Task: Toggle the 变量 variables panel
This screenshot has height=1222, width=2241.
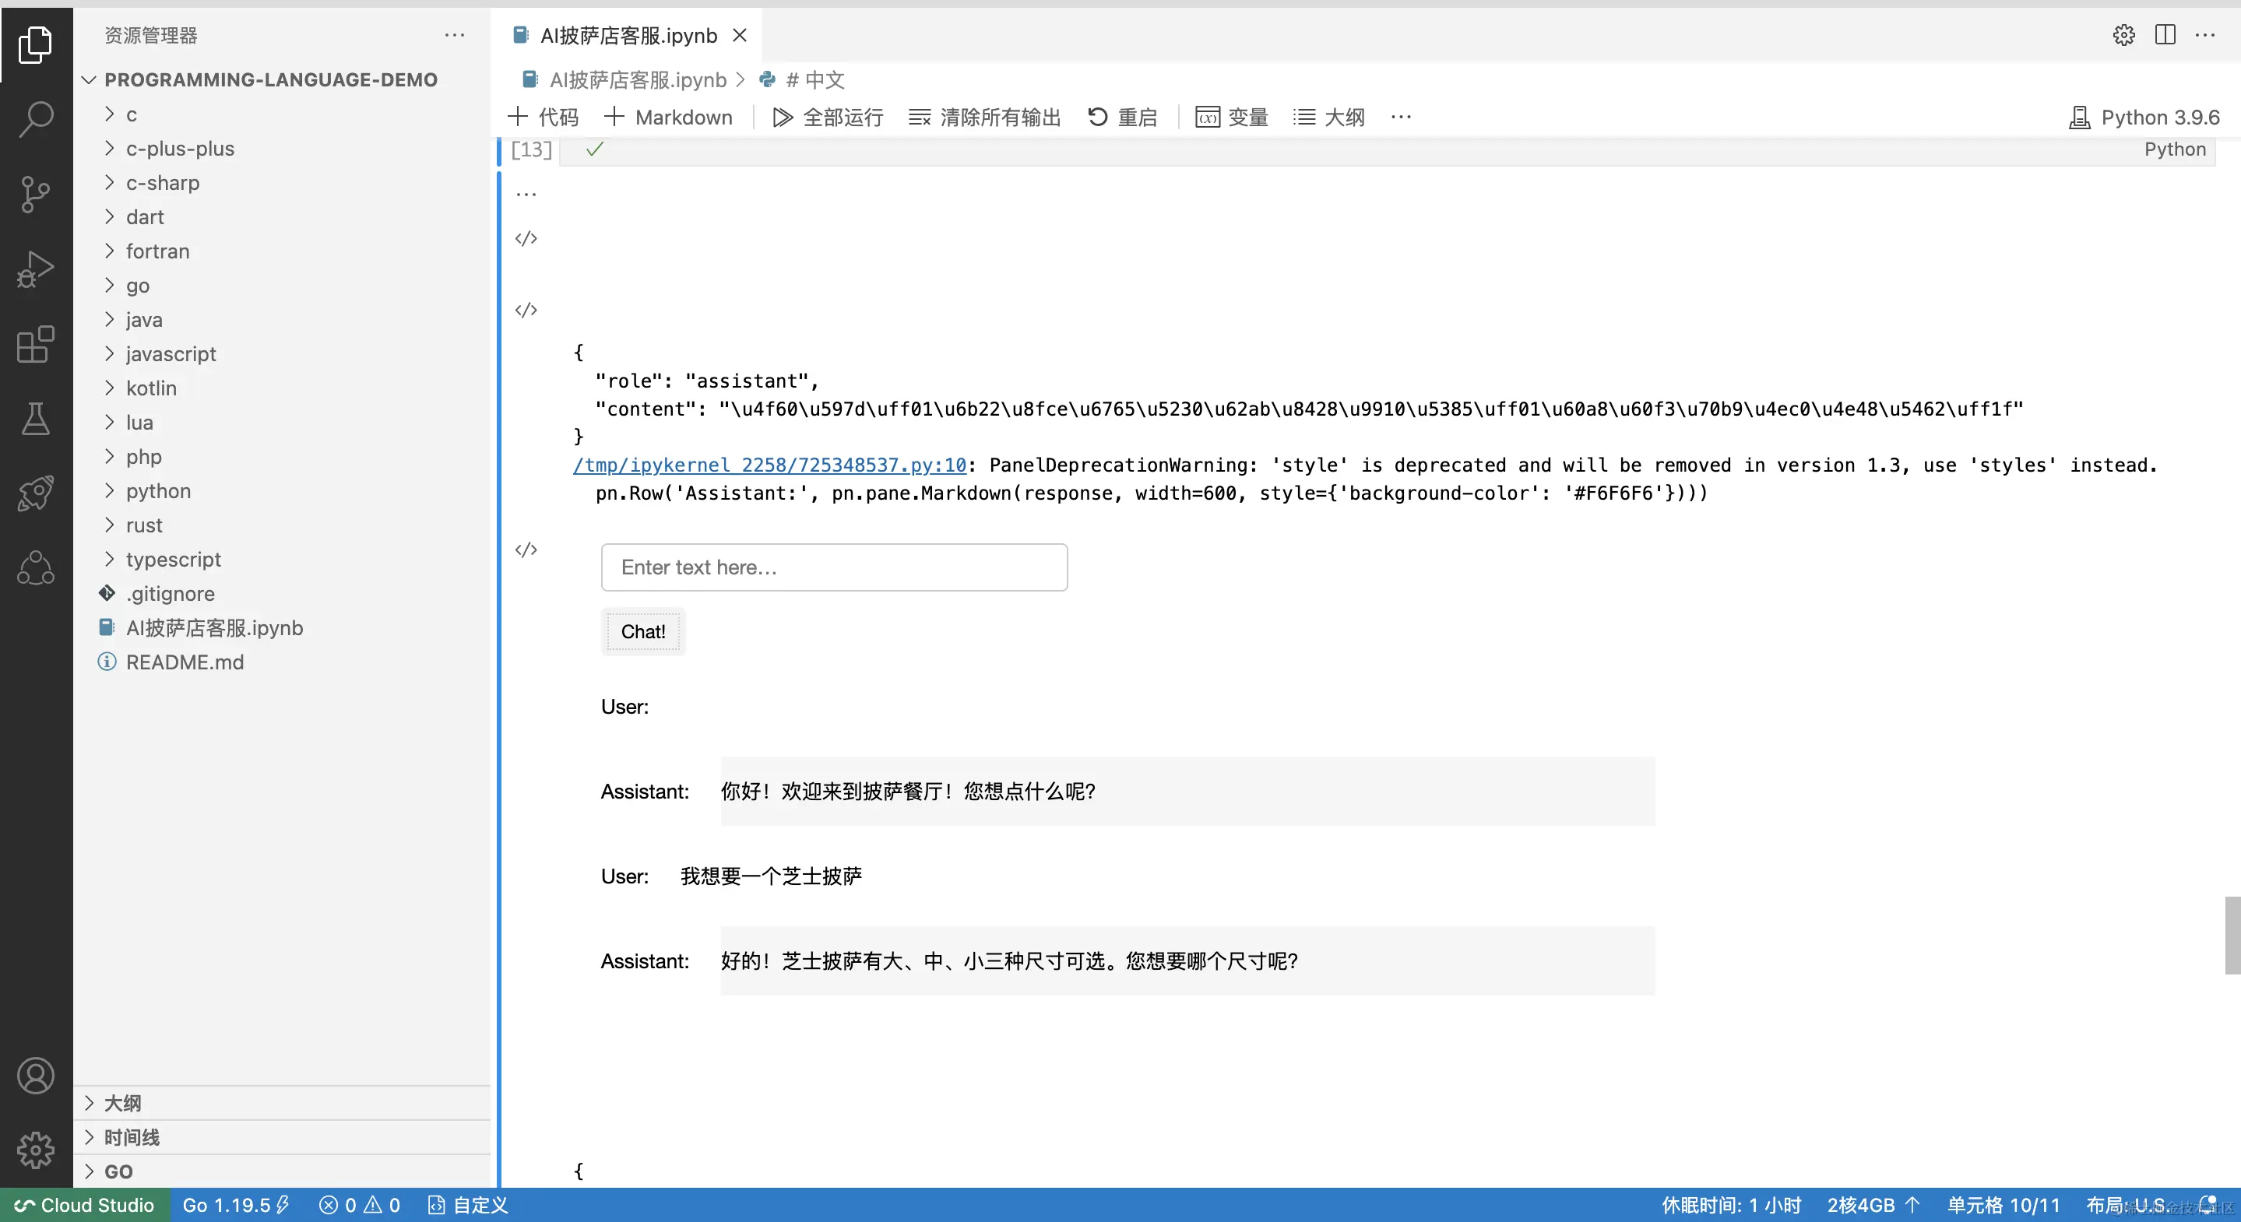Action: point(1231,118)
